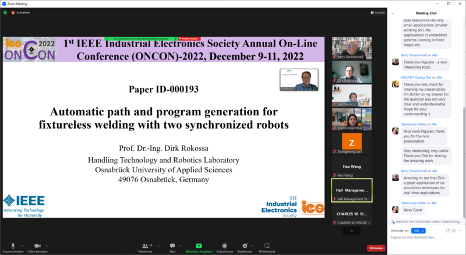This screenshot has width=466, height=255.
Task: Select the CHARLES W. EINOLF tile
Action: (x=352, y=214)
